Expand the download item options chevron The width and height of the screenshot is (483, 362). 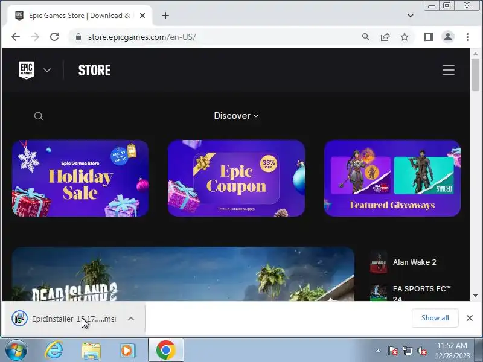(131, 319)
